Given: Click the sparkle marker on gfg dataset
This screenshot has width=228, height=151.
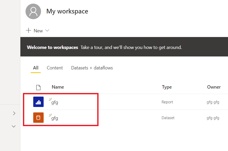Looking at the screenshot, I should pyautogui.click(x=50, y=115).
